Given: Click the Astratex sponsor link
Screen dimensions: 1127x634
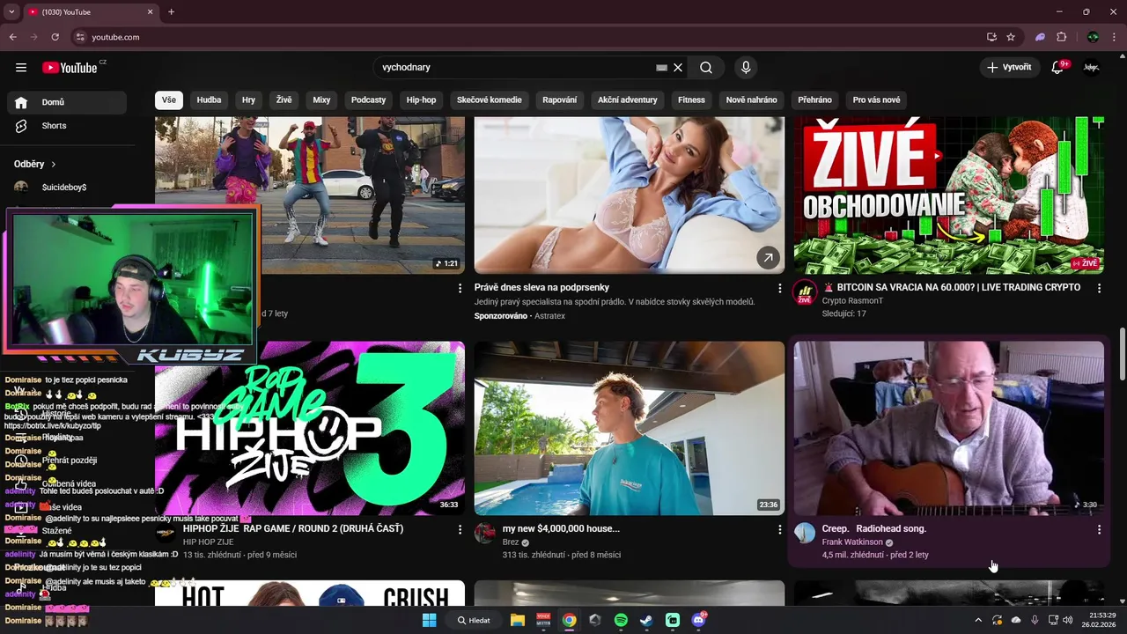Looking at the screenshot, I should 549,316.
